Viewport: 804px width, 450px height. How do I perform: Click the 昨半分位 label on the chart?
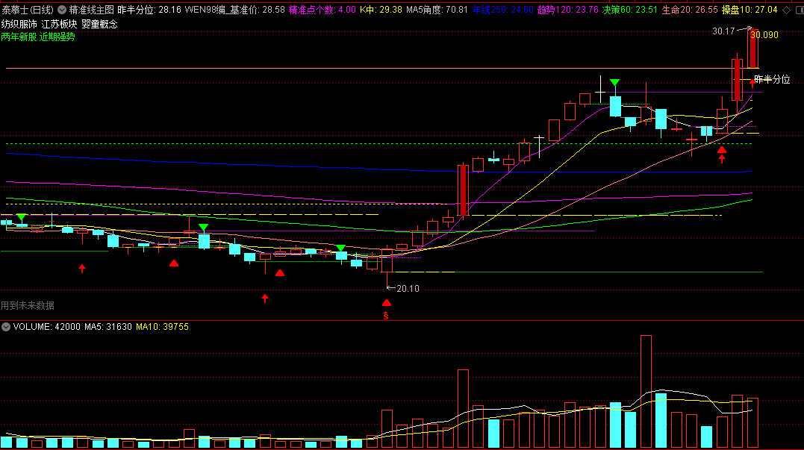tap(772, 79)
